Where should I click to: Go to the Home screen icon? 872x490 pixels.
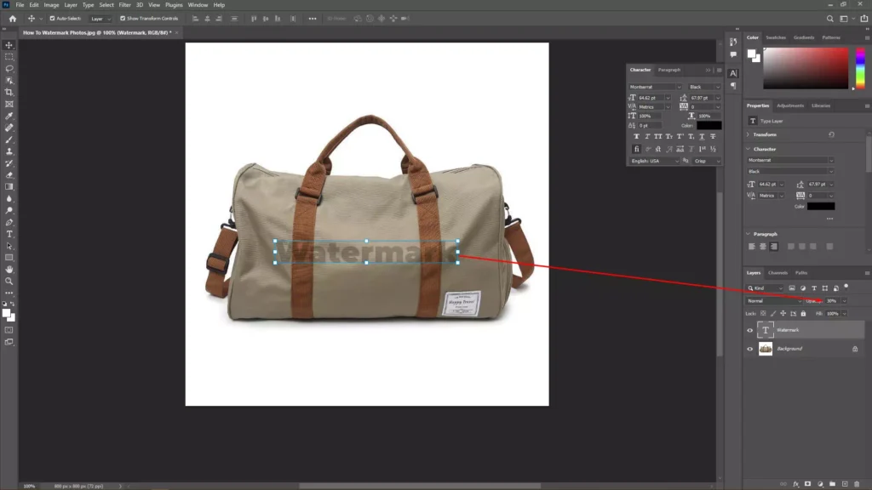pyautogui.click(x=13, y=19)
